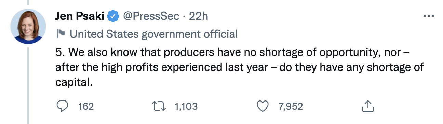The image size is (443, 124).
Task: Click the United States government official label
Action: [153, 34]
